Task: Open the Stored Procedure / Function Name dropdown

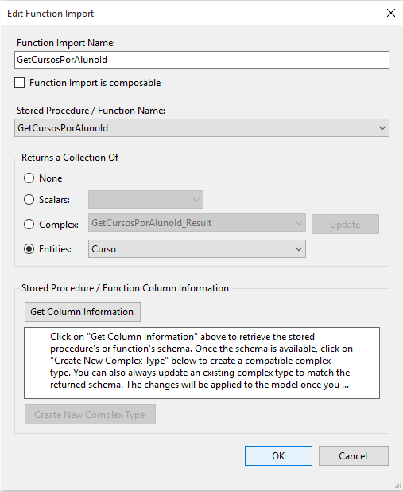Action: (202, 127)
